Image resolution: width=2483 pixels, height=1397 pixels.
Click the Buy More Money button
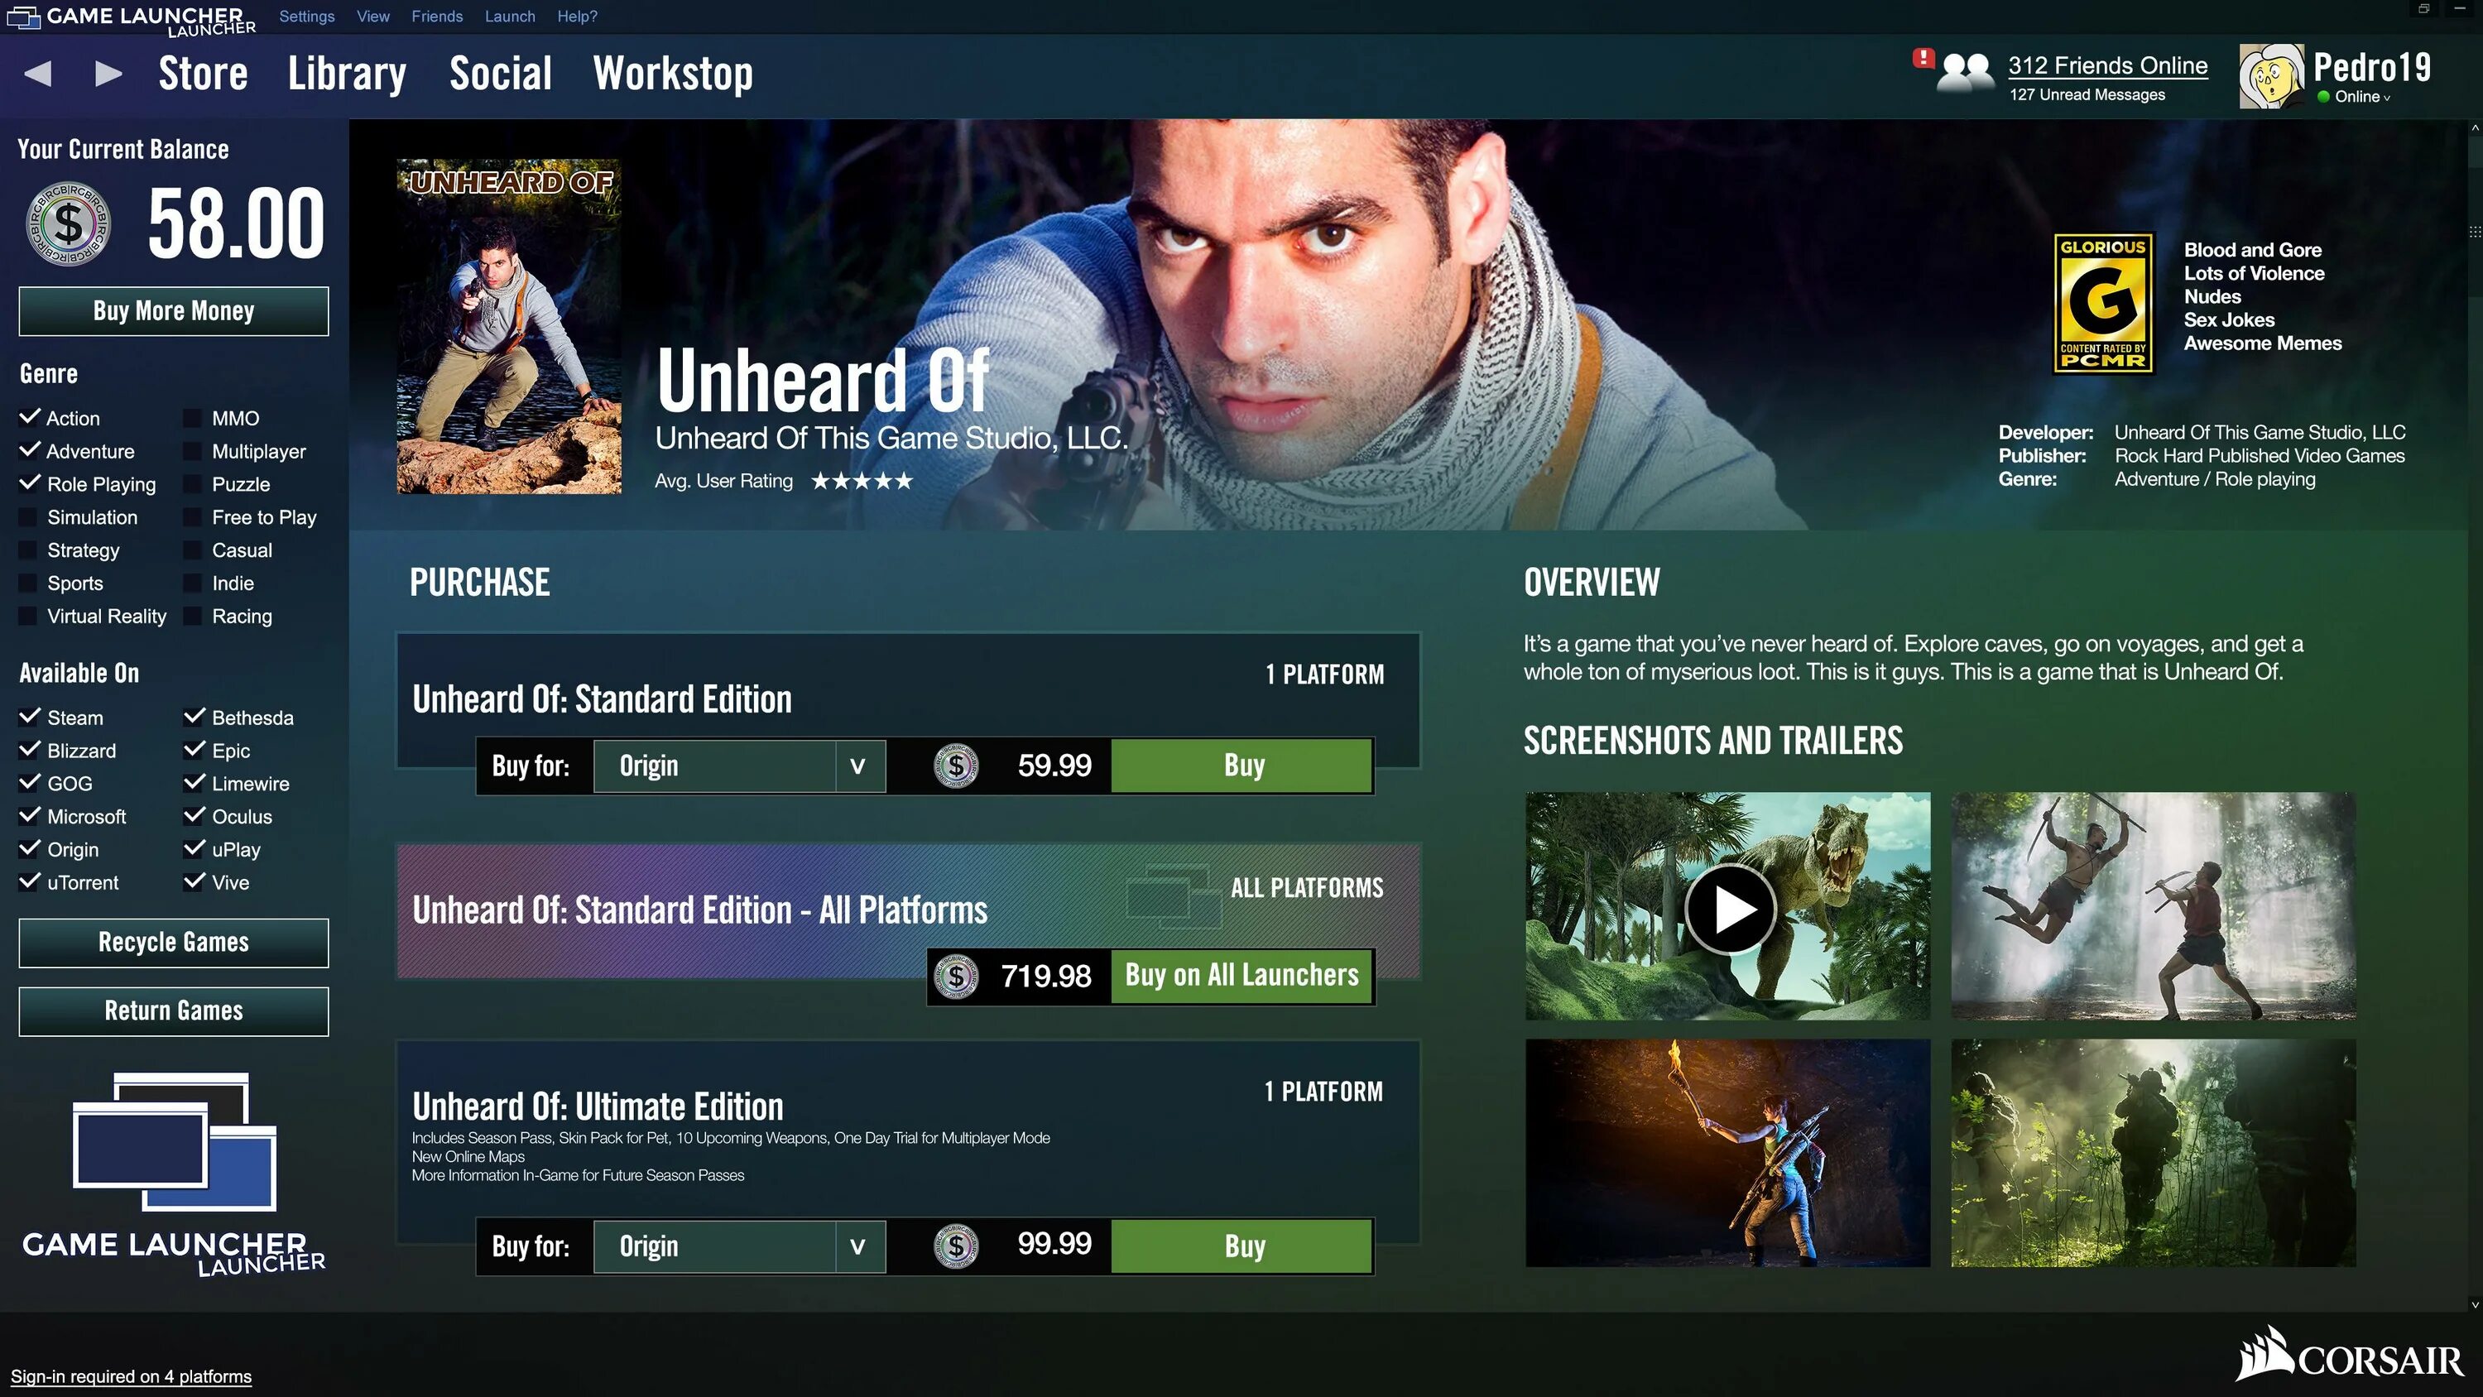(172, 310)
